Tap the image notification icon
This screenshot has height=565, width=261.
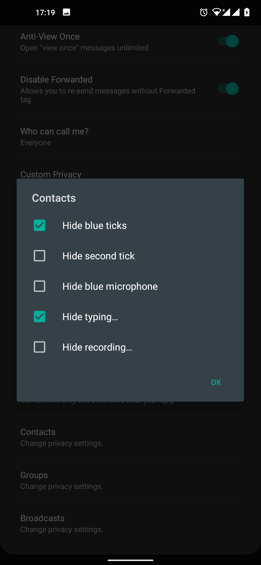(x=66, y=13)
